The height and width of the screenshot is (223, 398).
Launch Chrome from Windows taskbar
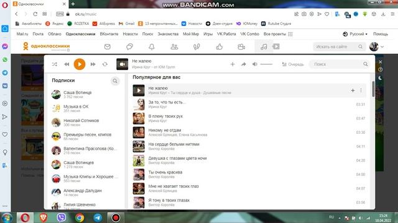pos(80,217)
